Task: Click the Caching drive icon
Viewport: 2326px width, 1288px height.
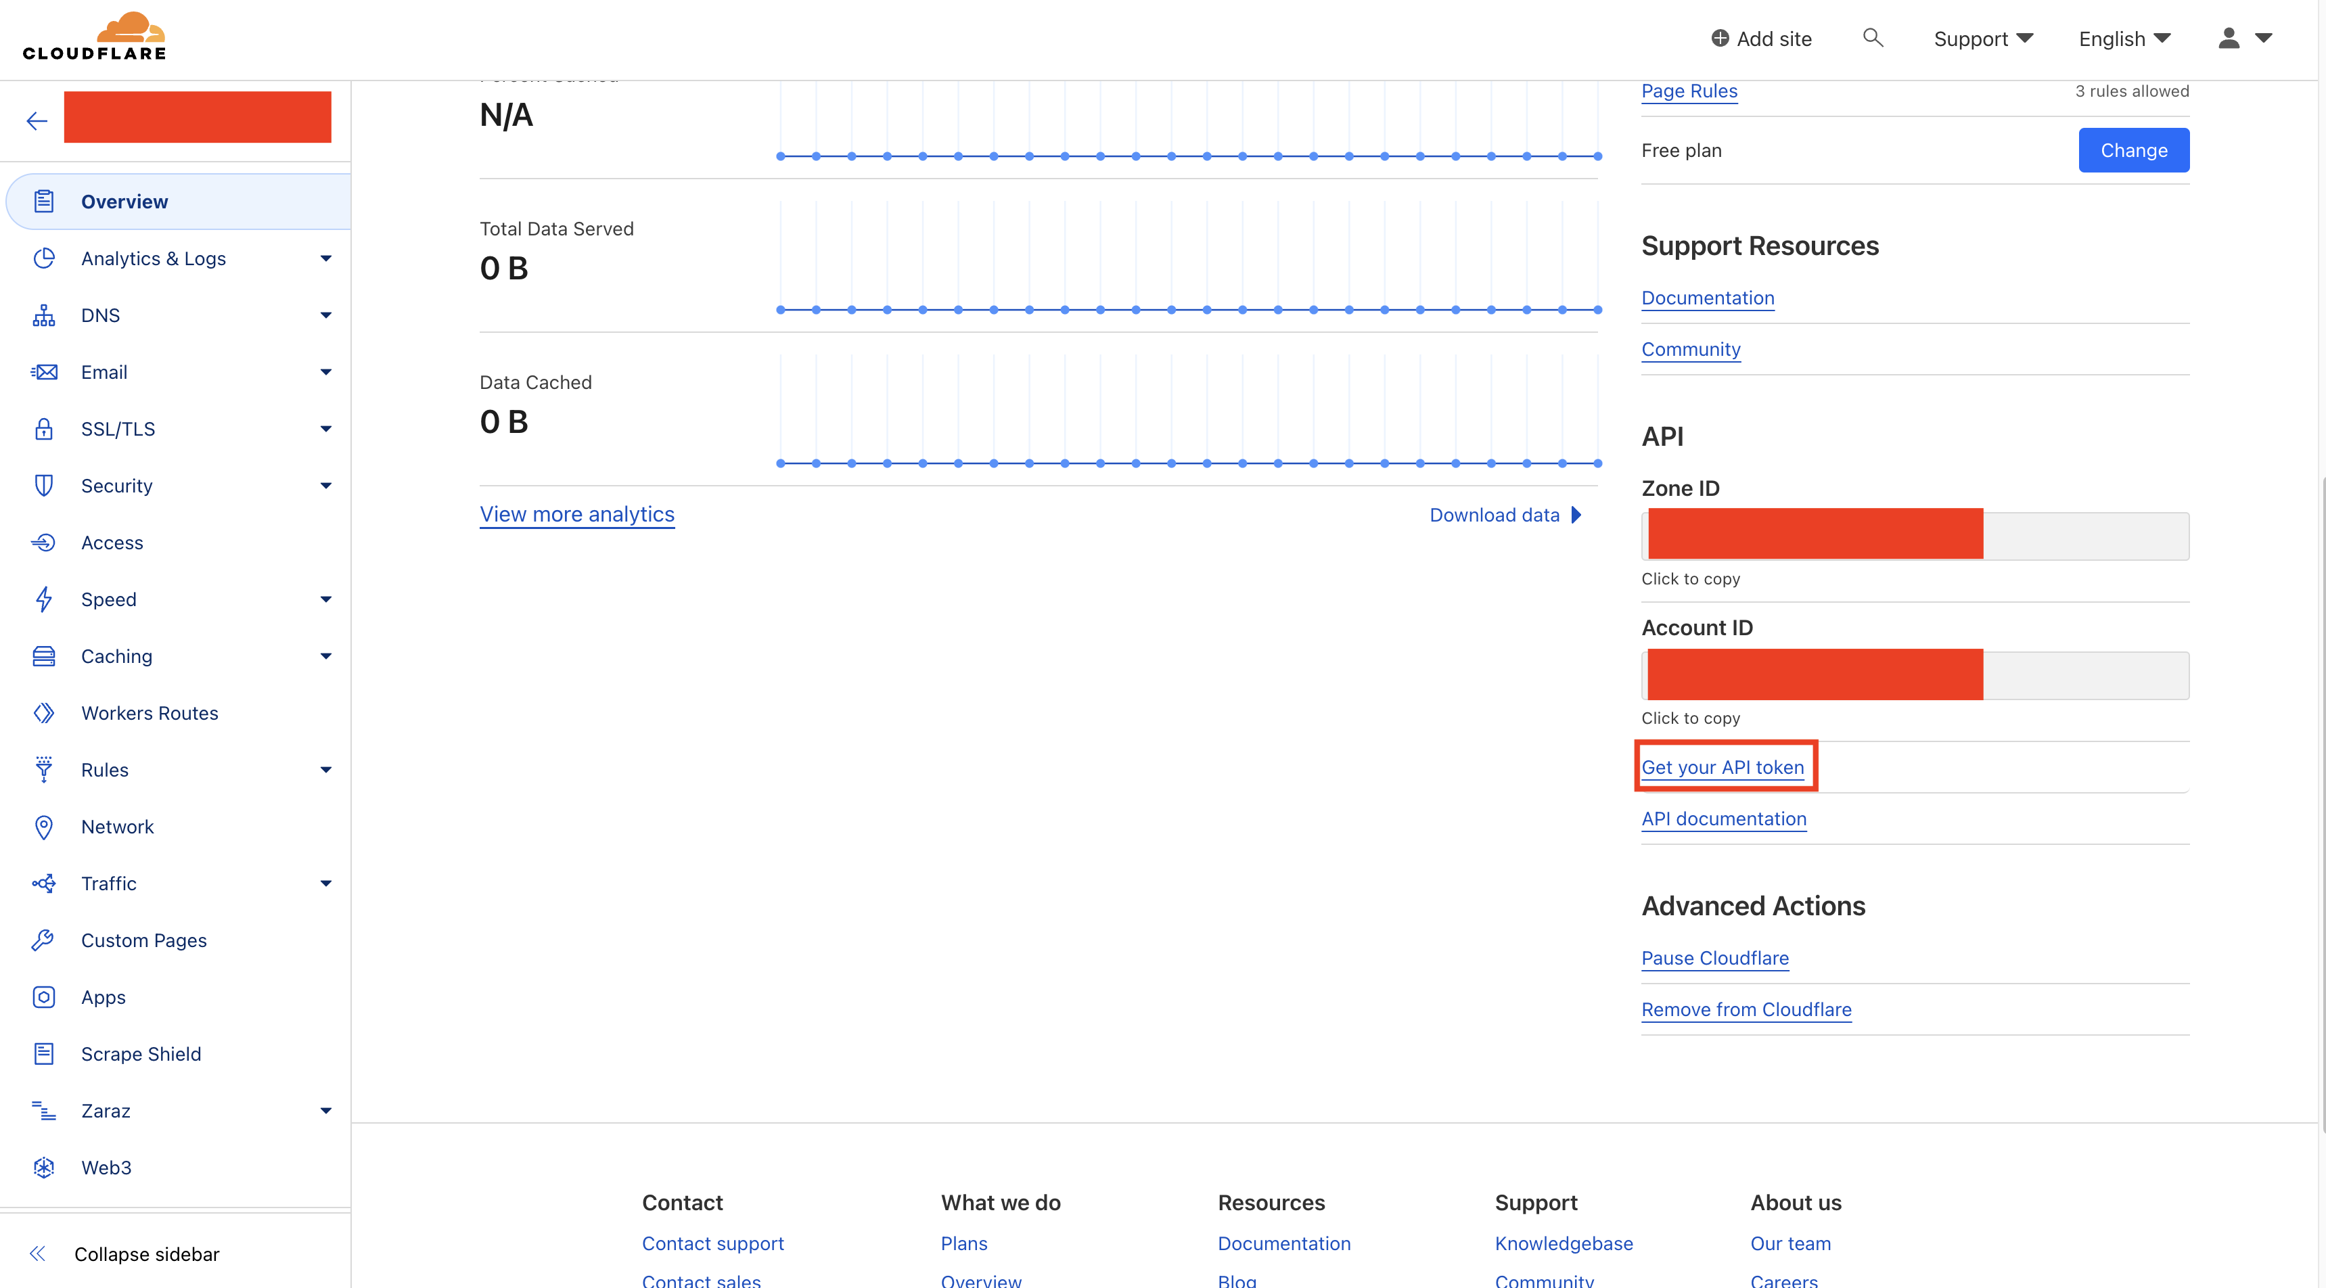Action: [x=44, y=656]
